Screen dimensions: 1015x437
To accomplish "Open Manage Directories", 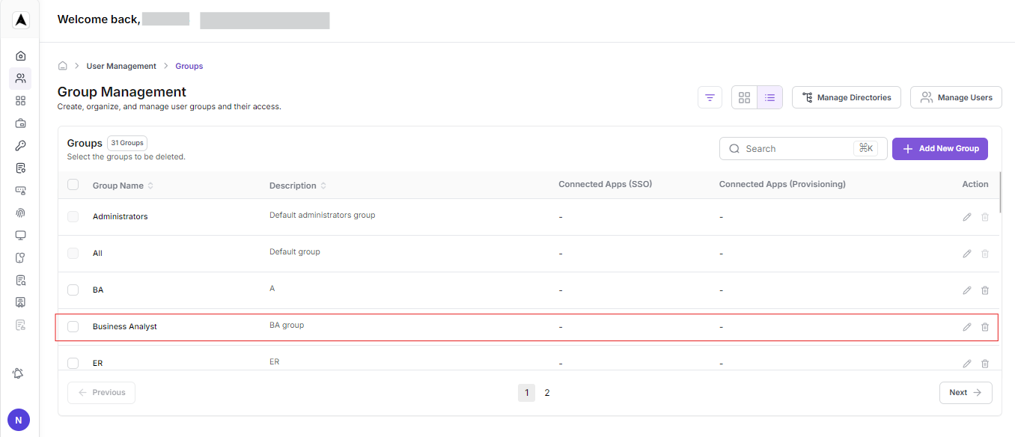I will tap(846, 97).
